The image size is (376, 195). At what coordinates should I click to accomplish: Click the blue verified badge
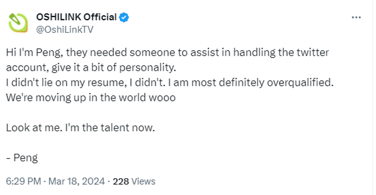124,17
